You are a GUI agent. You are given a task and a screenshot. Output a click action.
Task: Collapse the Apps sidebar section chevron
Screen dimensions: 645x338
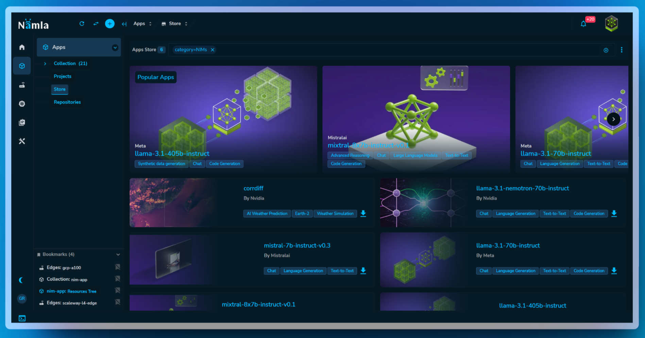point(115,48)
